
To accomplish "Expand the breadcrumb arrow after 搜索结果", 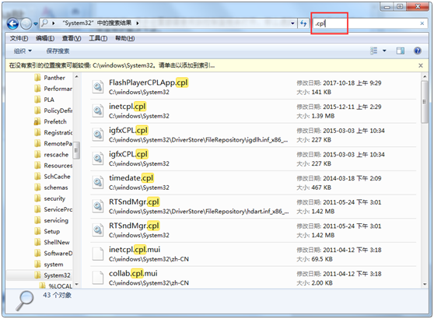I will pyautogui.click(x=138, y=23).
